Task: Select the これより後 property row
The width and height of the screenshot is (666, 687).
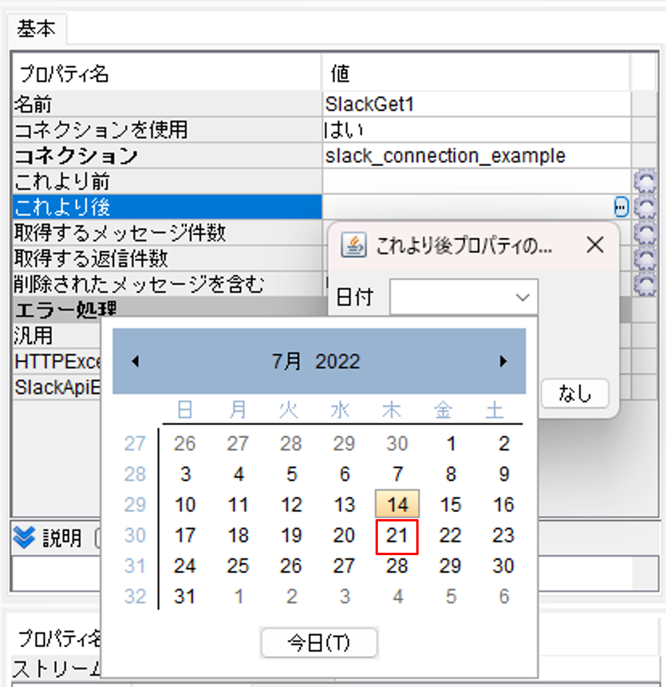Action: click(167, 207)
